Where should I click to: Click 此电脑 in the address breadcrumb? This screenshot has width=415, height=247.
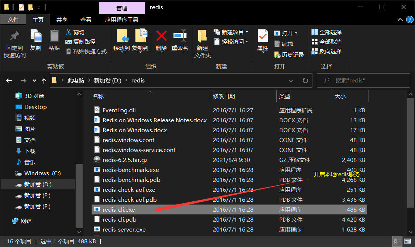(x=76, y=80)
